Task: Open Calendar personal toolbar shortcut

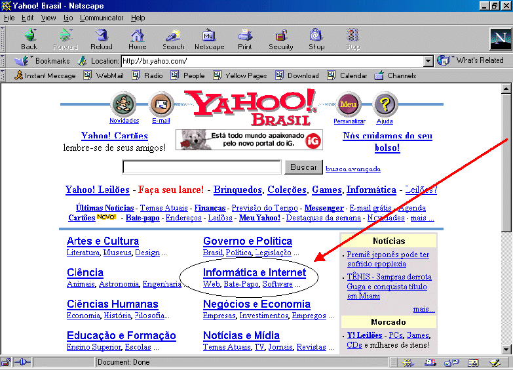Action: (x=347, y=75)
